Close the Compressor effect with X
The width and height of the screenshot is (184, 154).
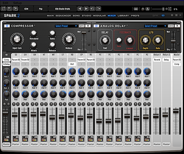88,26
